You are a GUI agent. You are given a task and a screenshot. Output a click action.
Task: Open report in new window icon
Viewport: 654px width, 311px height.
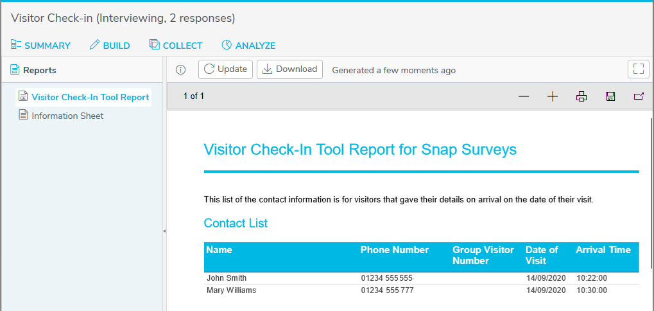(639, 97)
